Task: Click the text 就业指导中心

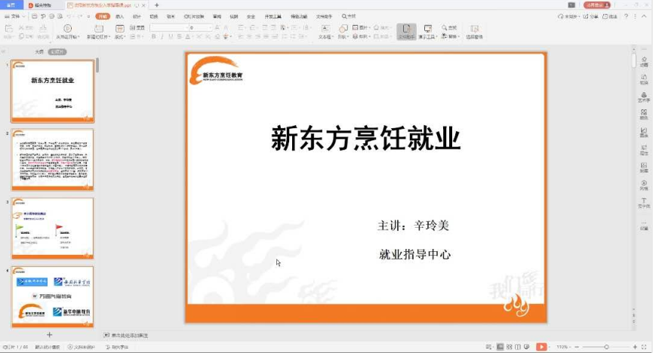Action: click(x=414, y=254)
